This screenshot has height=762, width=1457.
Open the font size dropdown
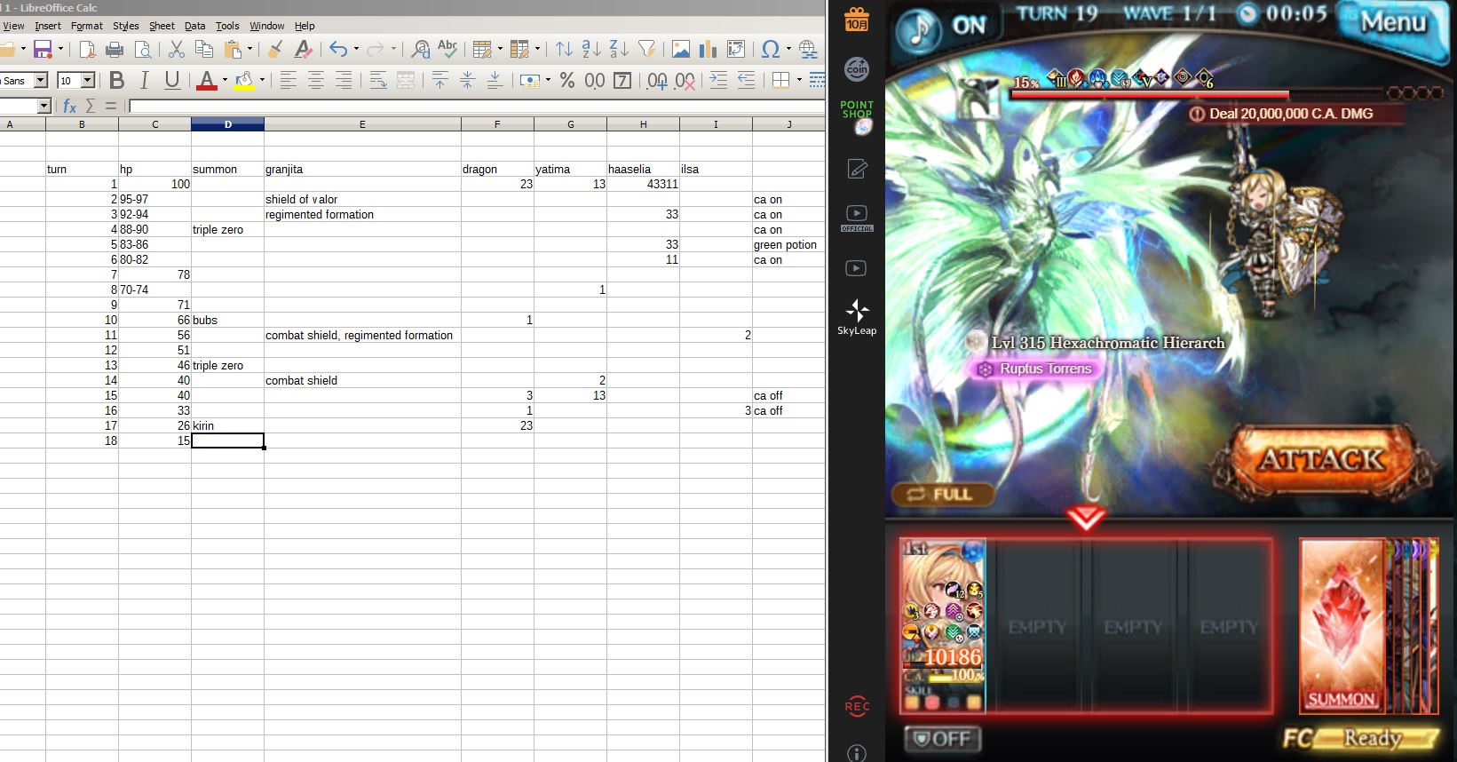point(88,81)
